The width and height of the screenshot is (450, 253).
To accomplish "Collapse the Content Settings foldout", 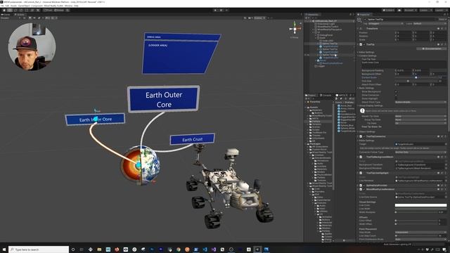I will tap(358, 56).
